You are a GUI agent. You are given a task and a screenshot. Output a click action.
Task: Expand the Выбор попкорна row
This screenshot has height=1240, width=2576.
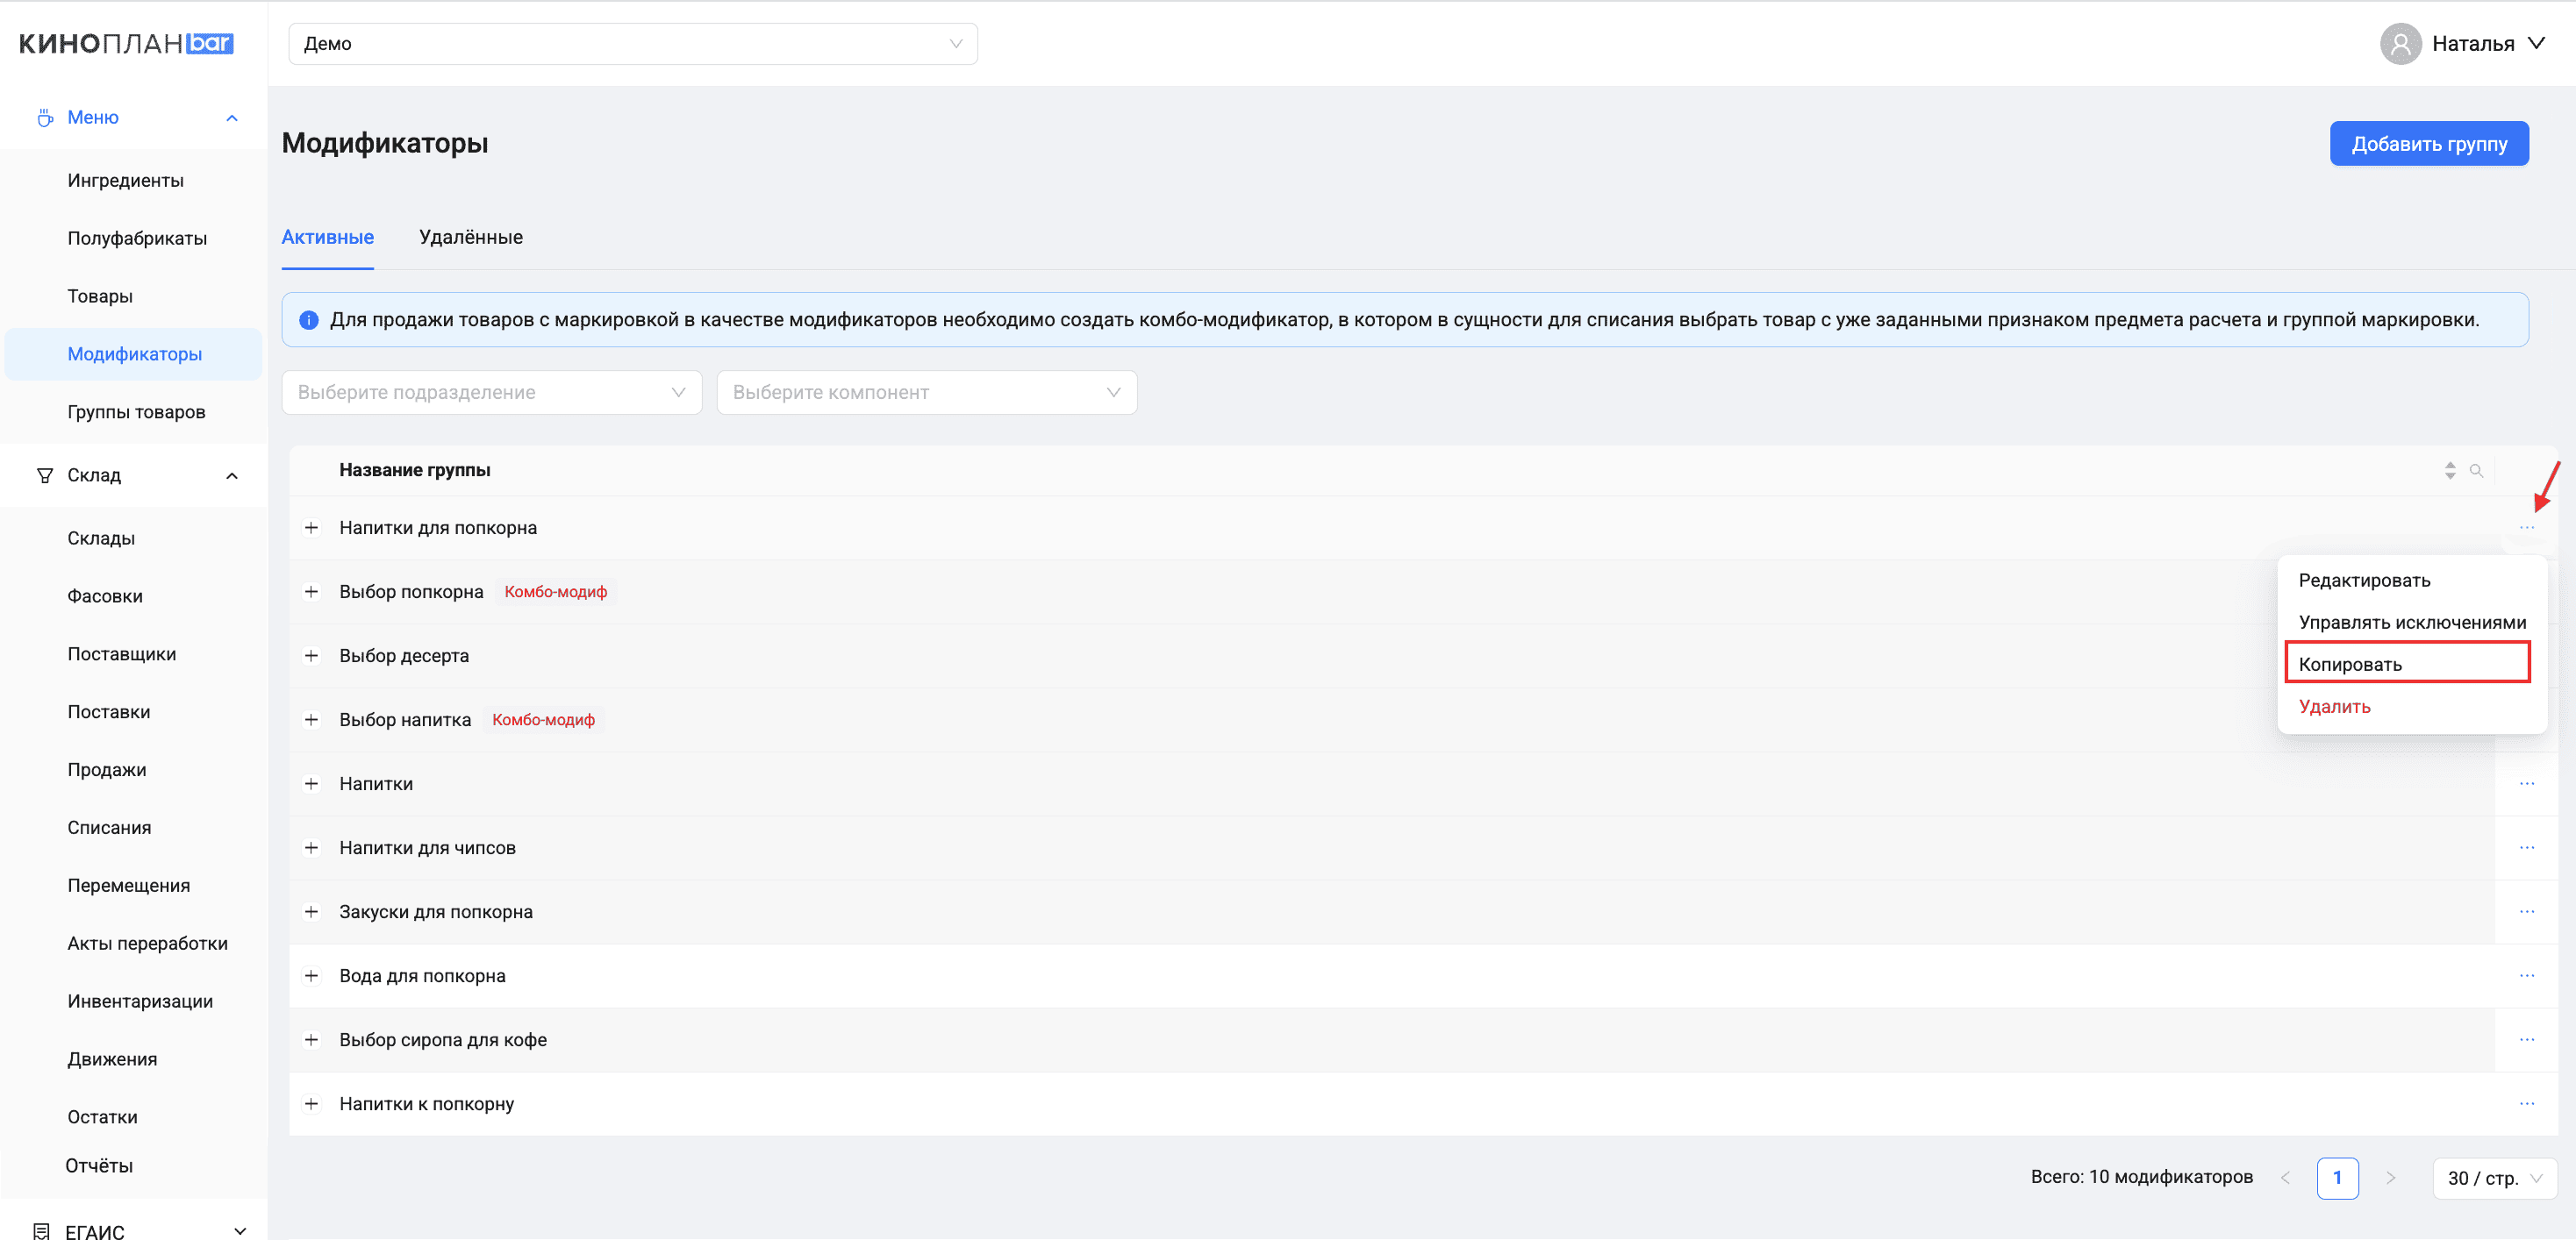click(311, 592)
